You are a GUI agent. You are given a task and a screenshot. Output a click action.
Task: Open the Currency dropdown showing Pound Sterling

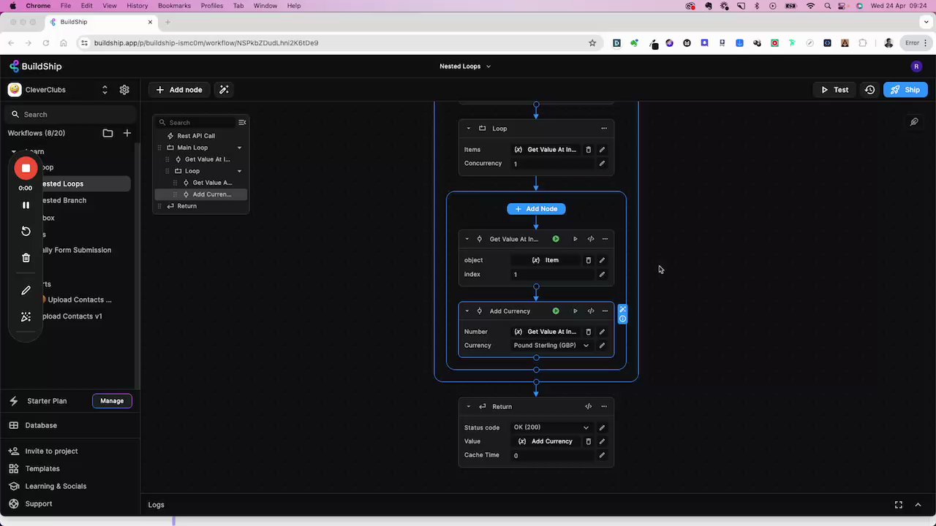(x=585, y=345)
